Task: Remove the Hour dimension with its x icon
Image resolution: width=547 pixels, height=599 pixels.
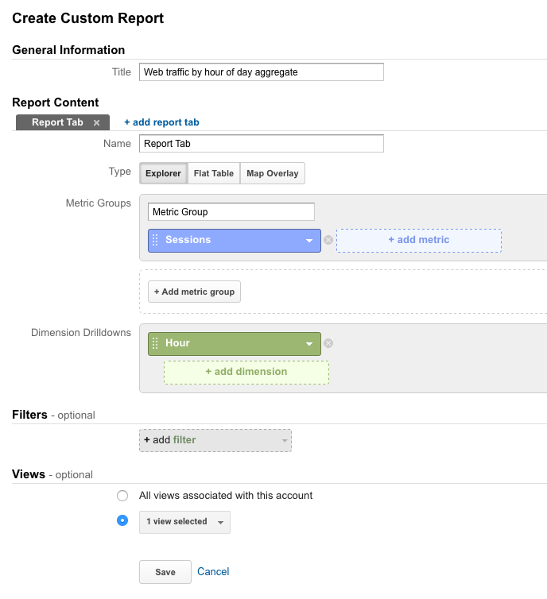Action: tap(328, 343)
